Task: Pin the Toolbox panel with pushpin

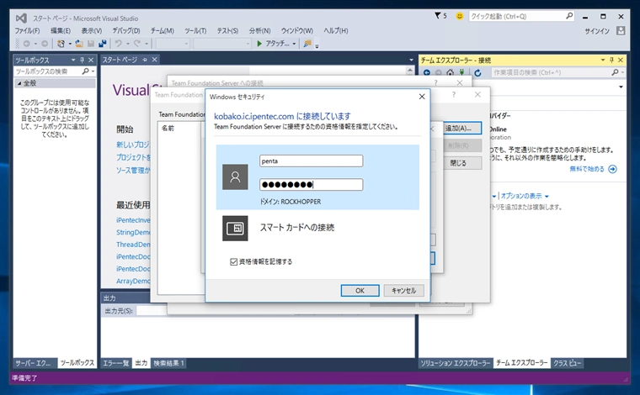Action: (82, 60)
